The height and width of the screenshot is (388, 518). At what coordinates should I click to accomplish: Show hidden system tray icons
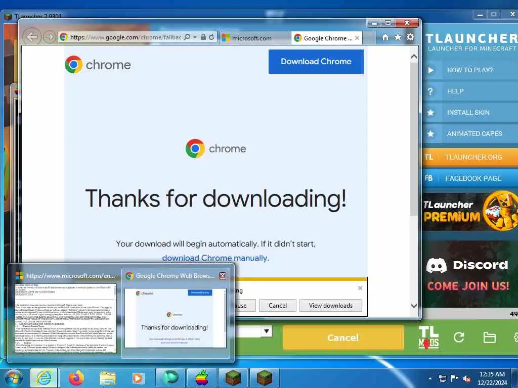point(430,378)
